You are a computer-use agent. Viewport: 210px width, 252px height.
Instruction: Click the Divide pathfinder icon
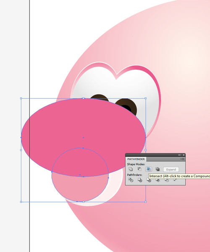(131, 180)
